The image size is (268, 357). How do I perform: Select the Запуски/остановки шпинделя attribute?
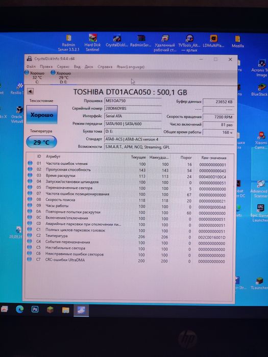(72, 182)
